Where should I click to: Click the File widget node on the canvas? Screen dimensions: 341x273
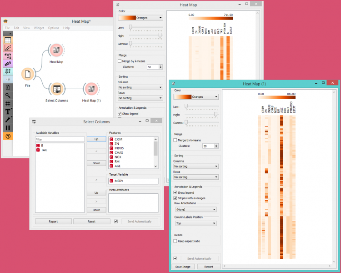28,74
